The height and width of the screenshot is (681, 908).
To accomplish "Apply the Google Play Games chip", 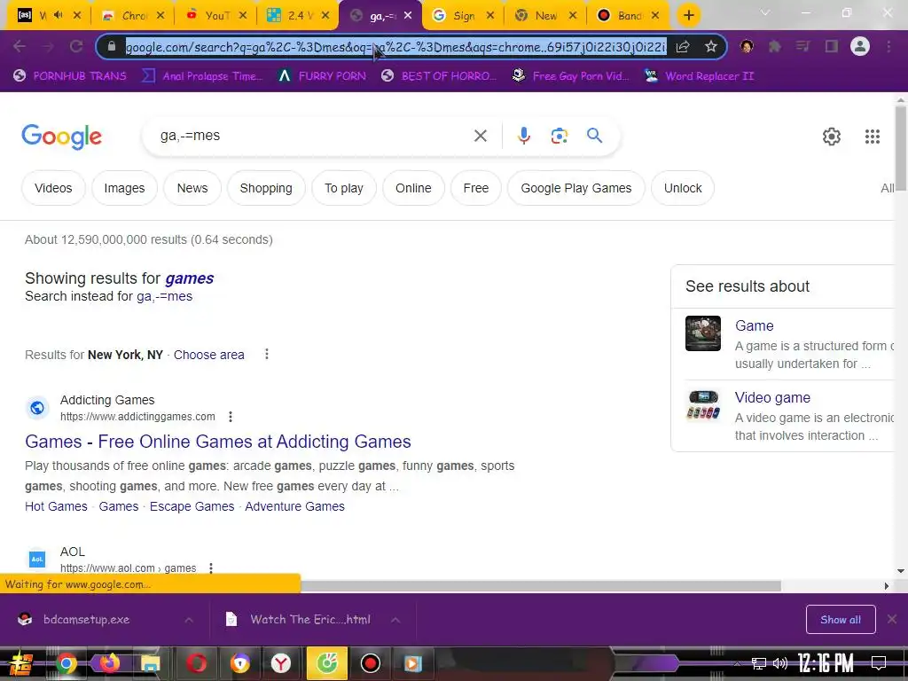I will coord(576,188).
